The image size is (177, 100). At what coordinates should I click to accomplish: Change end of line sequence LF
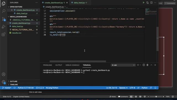click(138, 88)
